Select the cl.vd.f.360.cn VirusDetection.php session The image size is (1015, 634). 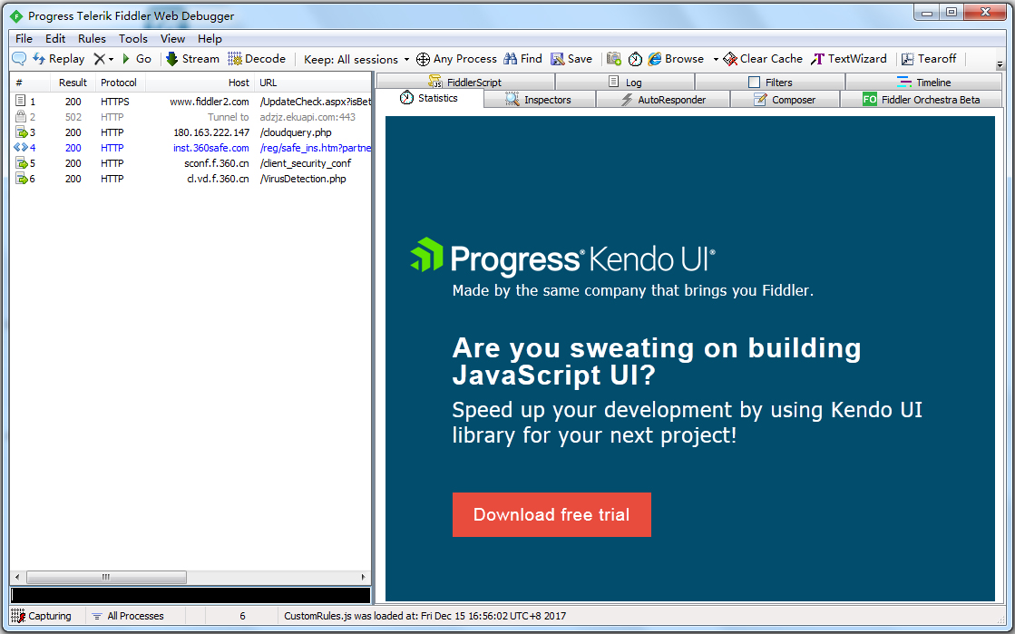pos(191,180)
